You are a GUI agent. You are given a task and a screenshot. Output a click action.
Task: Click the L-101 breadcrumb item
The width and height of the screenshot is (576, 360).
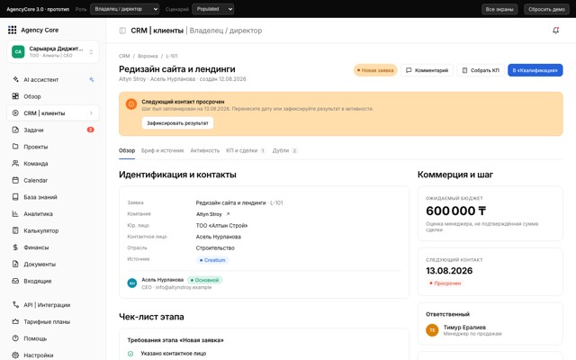coord(172,56)
